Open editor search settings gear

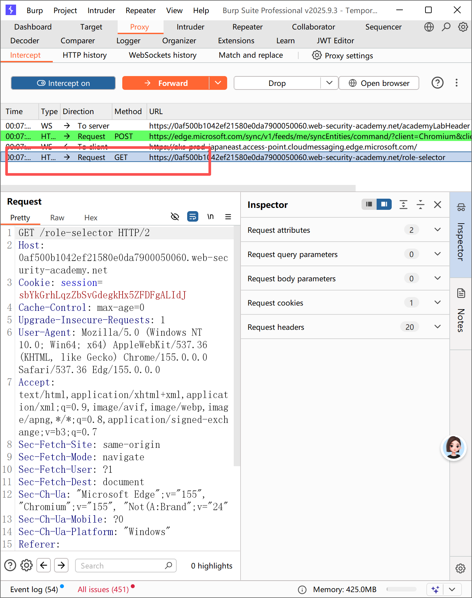coord(27,565)
